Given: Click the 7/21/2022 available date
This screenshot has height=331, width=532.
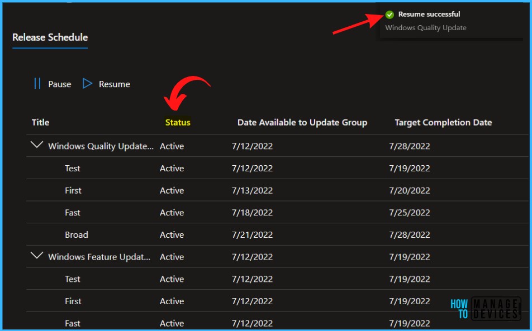Looking at the screenshot, I should tap(252, 235).
